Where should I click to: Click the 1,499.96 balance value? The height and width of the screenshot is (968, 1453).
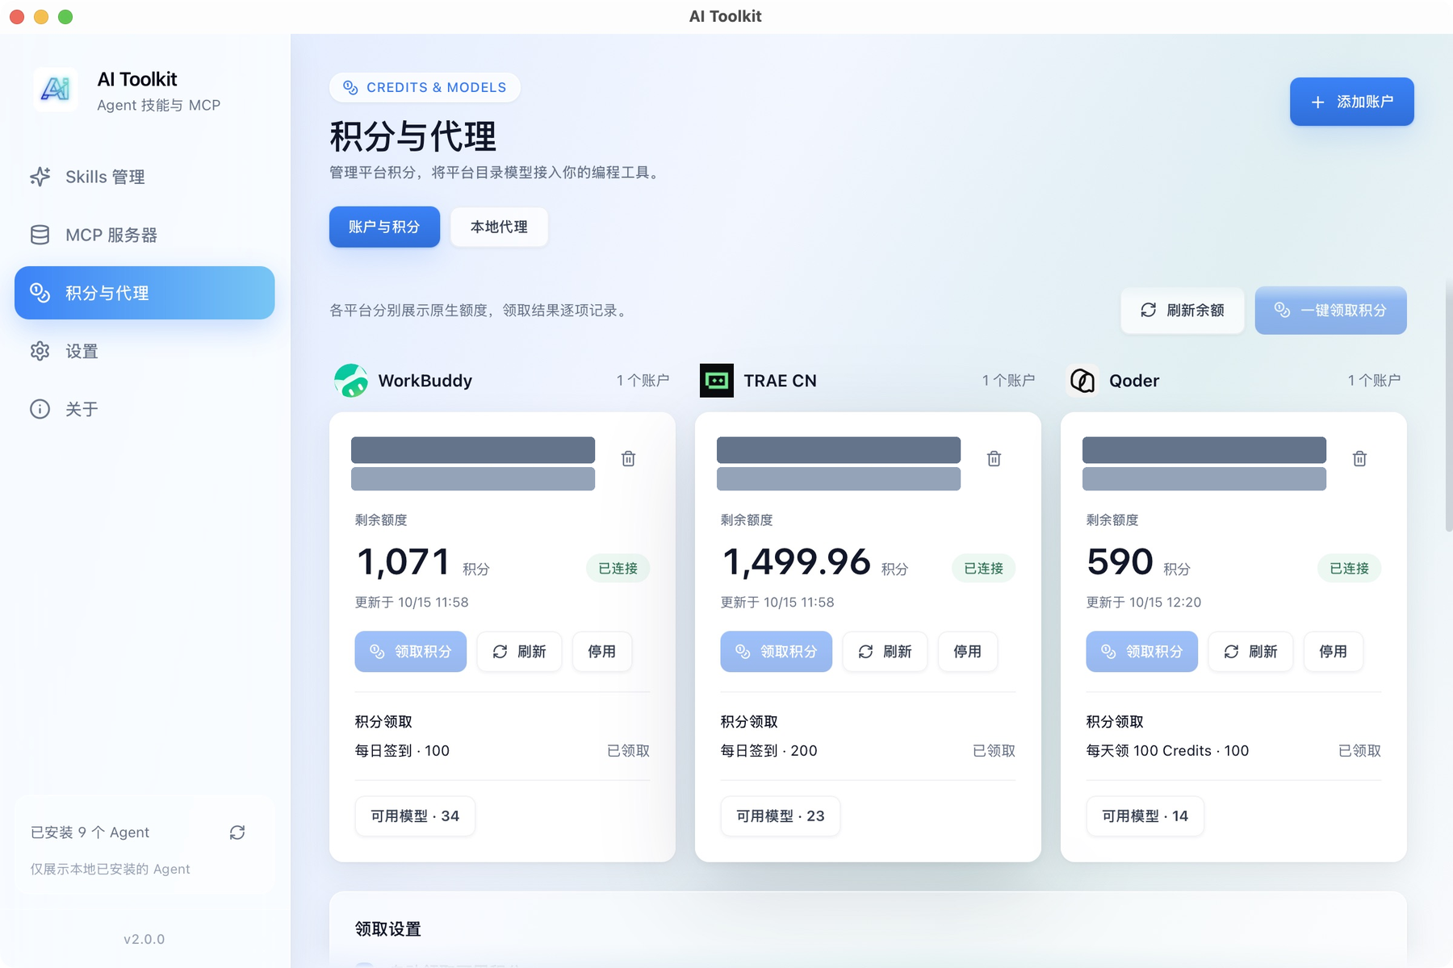pos(797,561)
